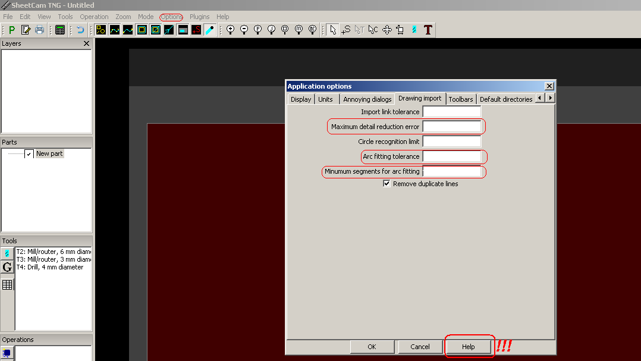641x361 pixels.
Task: Switch to the Units tab
Action: [x=325, y=99]
